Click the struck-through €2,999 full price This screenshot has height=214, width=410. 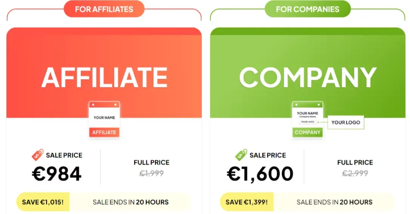pyautogui.click(x=355, y=174)
